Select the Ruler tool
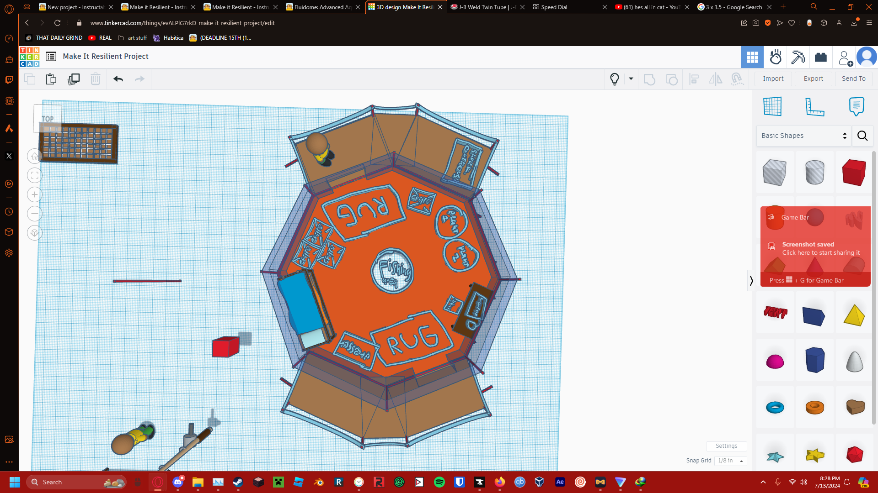The width and height of the screenshot is (878, 493). click(814, 107)
